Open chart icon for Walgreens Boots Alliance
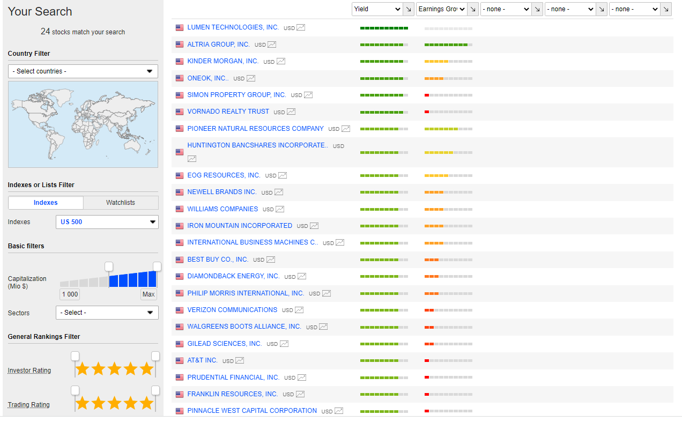682x422 pixels. (x=323, y=327)
